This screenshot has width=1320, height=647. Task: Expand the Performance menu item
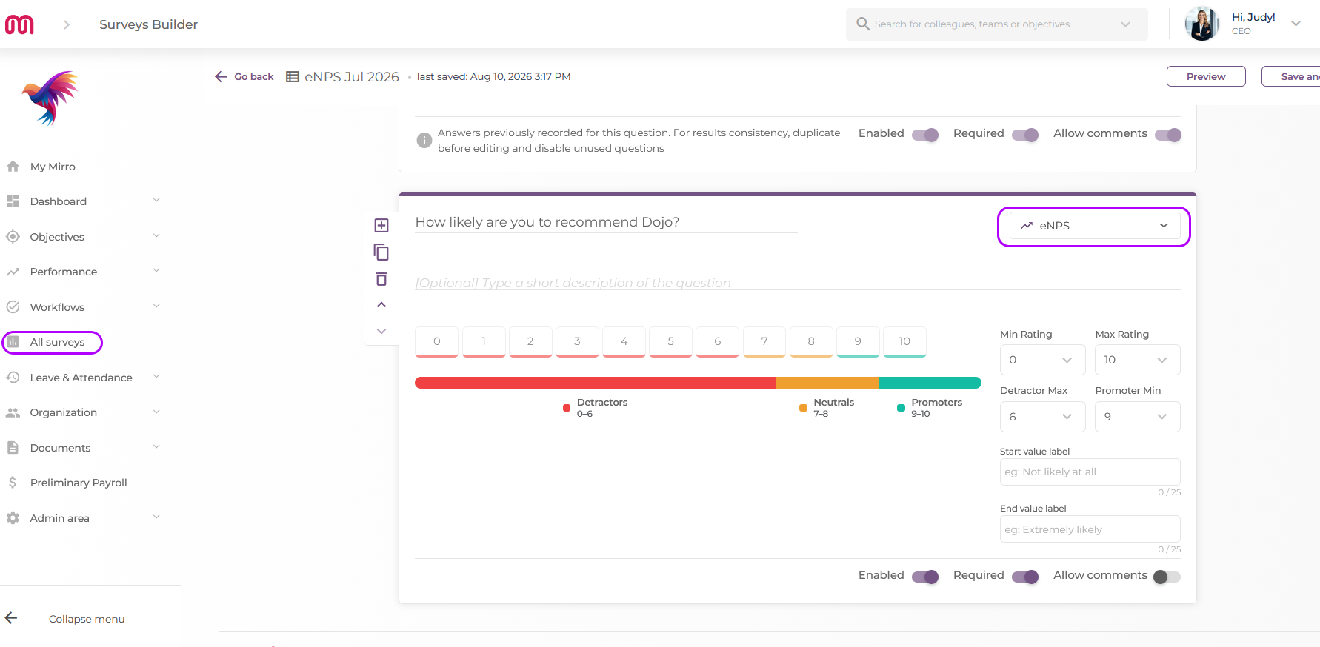[83, 272]
